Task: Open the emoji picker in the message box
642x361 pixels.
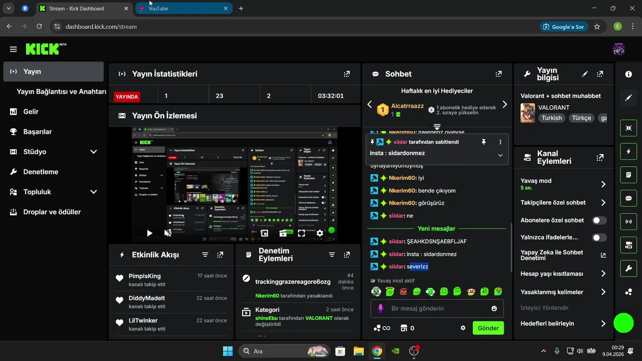Action: pos(494,308)
